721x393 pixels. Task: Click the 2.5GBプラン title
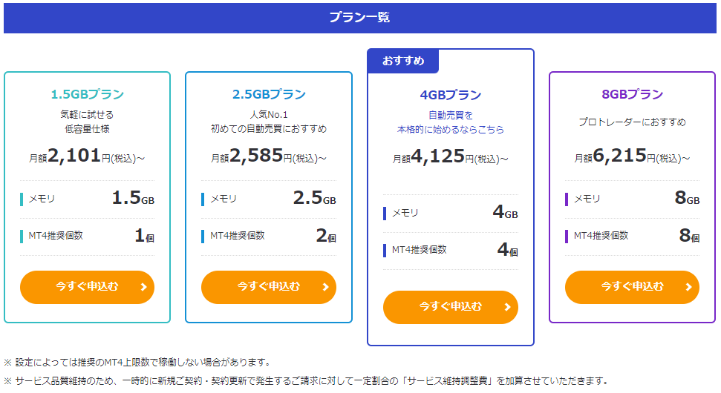click(269, 94)
